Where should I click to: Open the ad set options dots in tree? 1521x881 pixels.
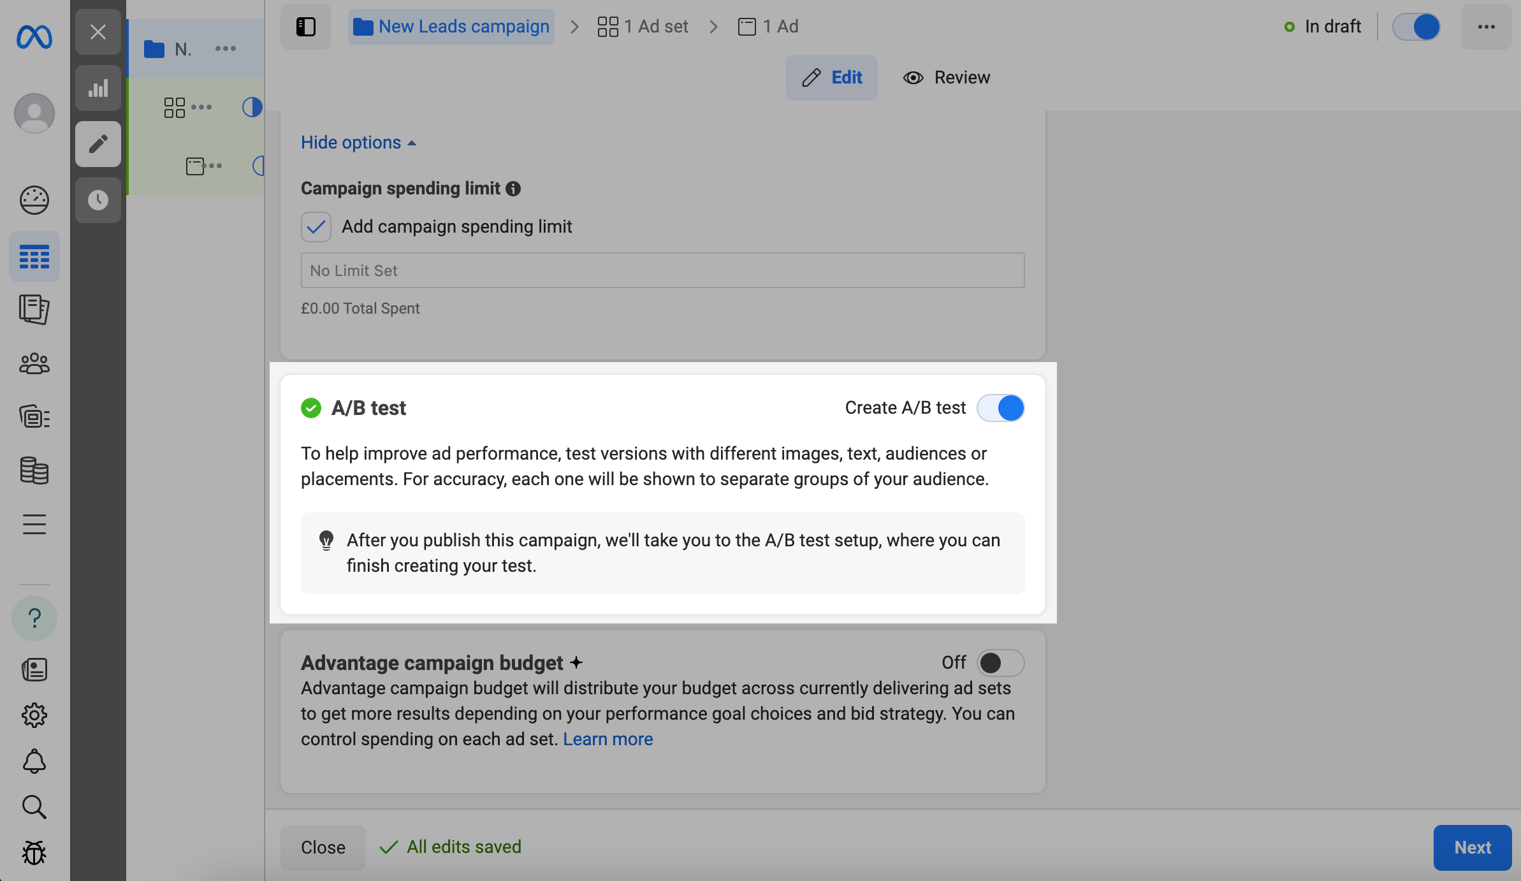tap(201, 107)
